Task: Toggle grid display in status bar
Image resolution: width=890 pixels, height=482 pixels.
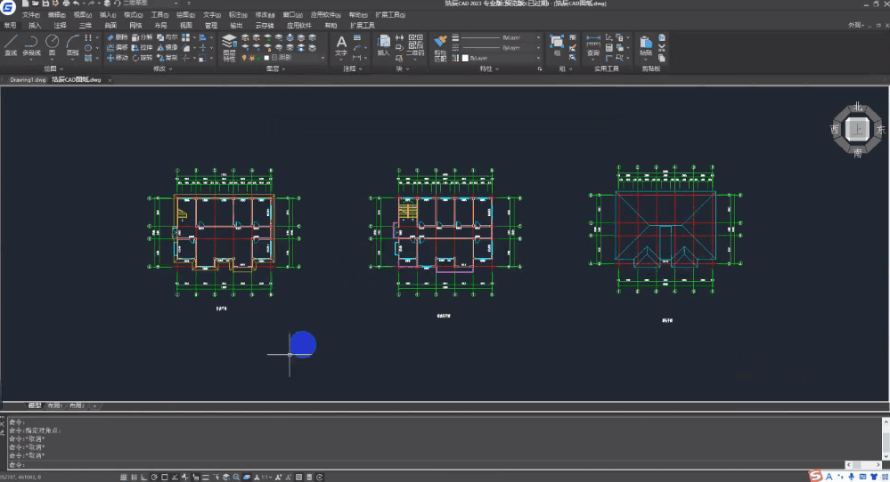Action: point(134,478)
